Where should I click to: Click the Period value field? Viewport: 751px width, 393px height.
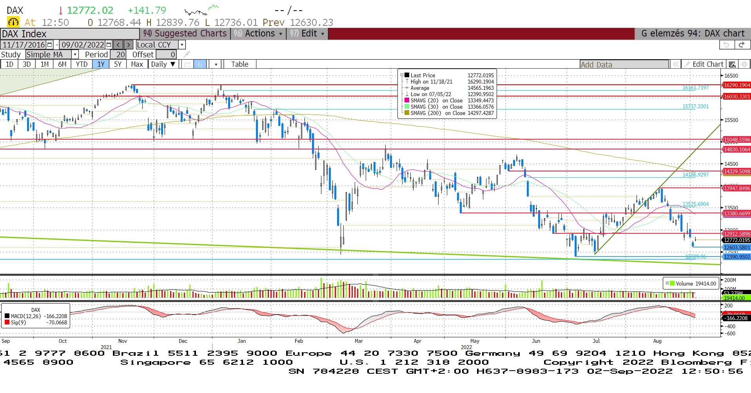(x=118, y=55)
